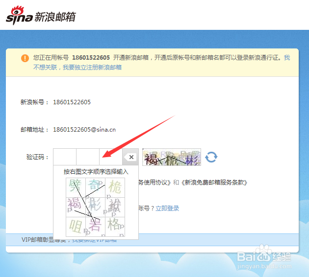Select character 彬 in captcha grid
Viewport: 309px width, 277px height.
click(x=95, y=207)
